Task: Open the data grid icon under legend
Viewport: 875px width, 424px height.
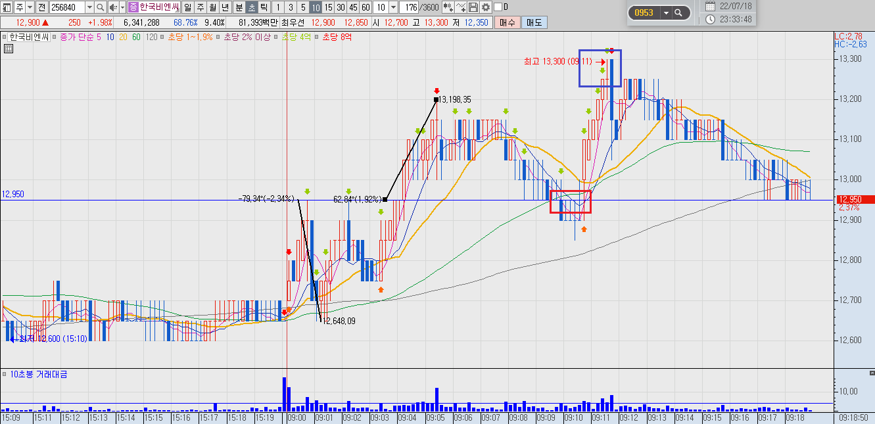Action: (9, 48)
